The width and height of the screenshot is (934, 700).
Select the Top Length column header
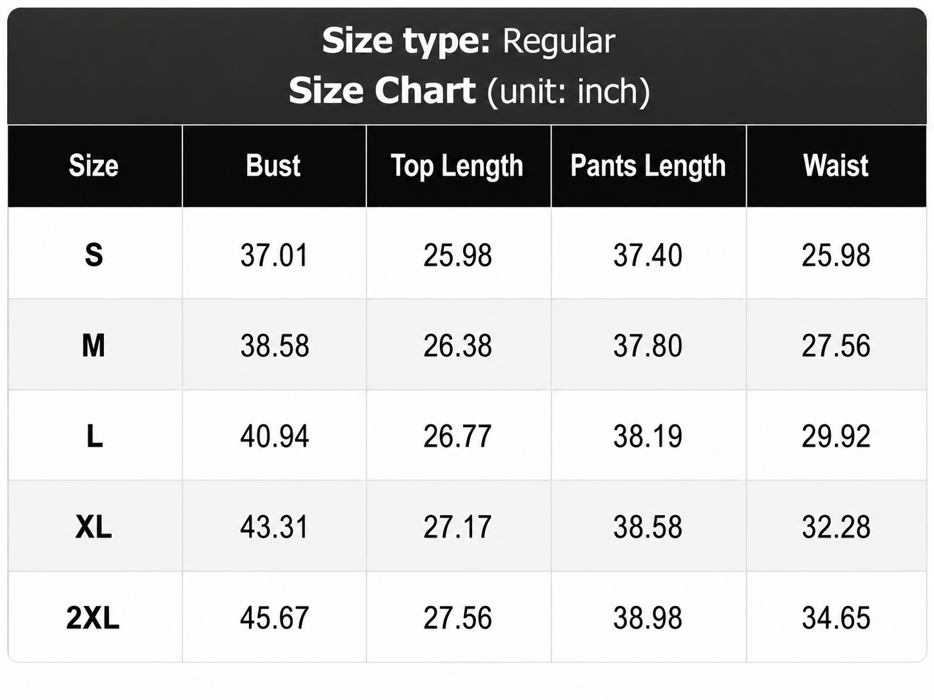tap(457, 166)
